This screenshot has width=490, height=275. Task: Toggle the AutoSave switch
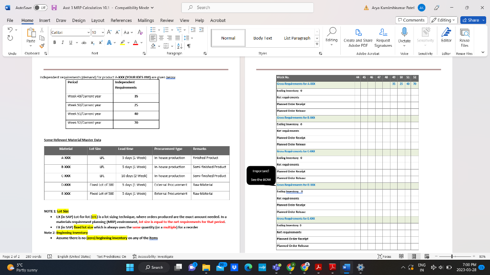(x=39, y=8)
